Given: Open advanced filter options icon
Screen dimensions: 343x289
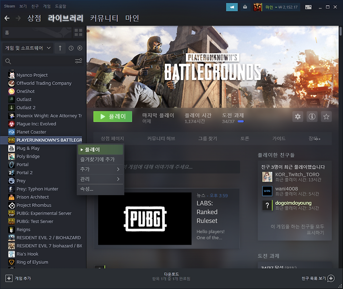Looking at the screenshot, I should point(78,61).
